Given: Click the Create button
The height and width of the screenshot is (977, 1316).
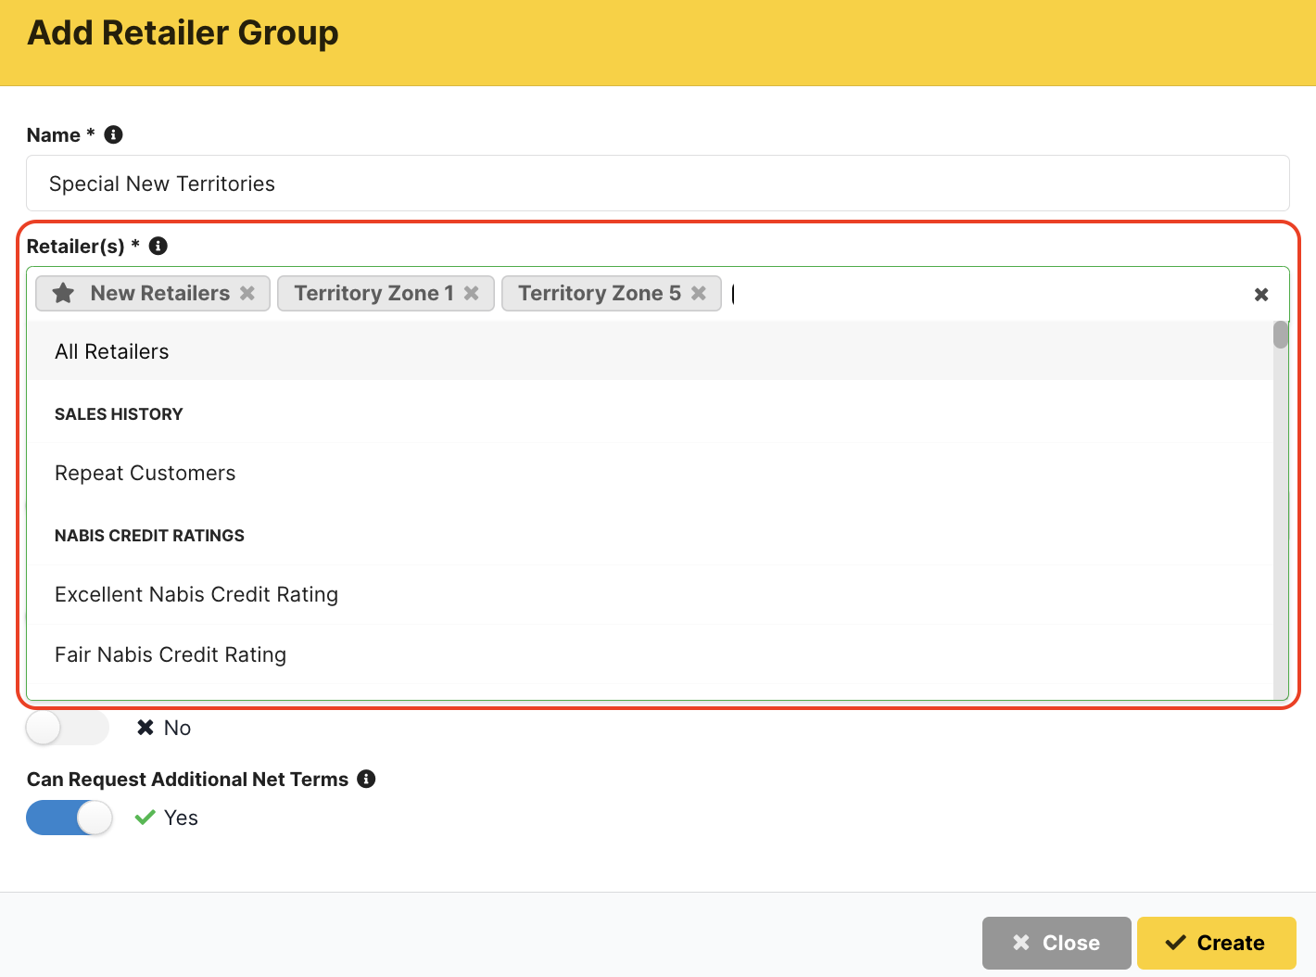Looking at the screenshot, I should 1216,943.
